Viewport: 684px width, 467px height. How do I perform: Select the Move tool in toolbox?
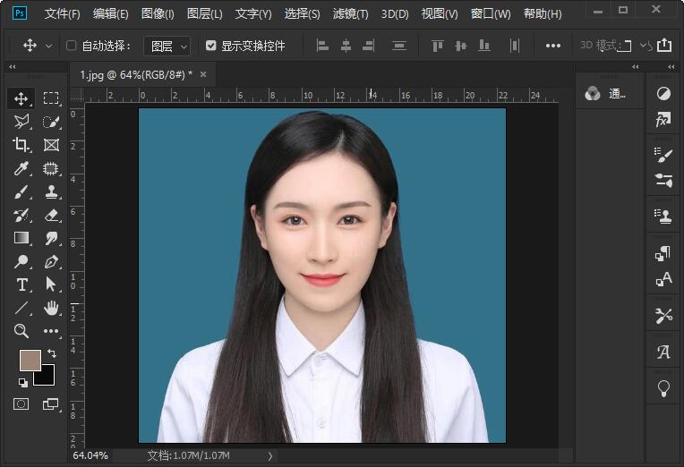(21, 98)
